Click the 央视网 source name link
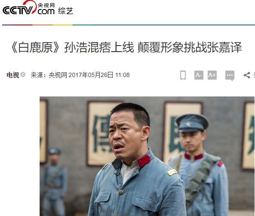 point(58,75)
